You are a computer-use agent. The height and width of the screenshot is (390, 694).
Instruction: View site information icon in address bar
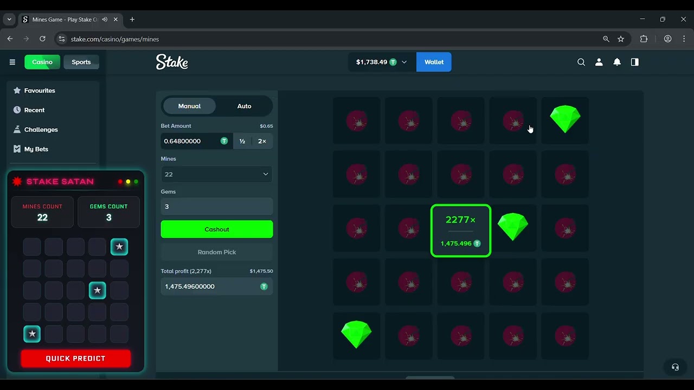click(x=62, y=39)
